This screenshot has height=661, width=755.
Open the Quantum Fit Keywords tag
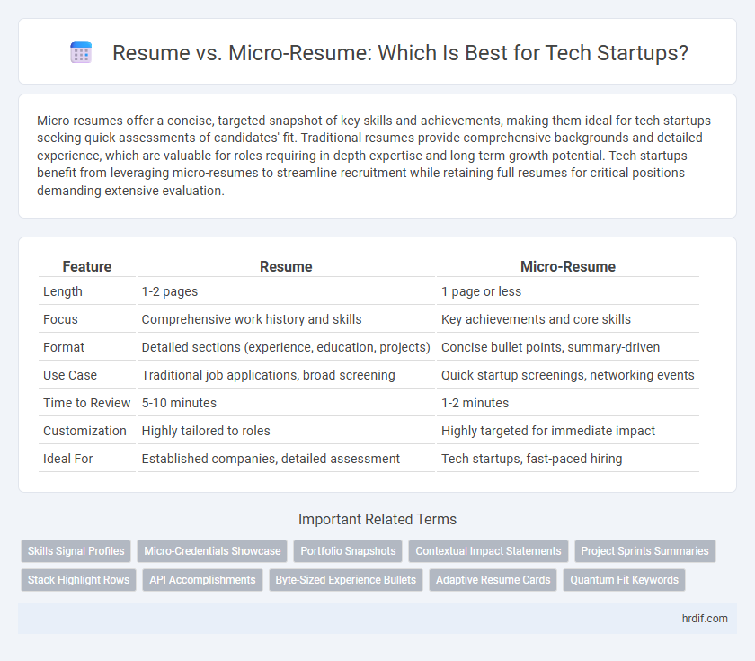pyautogui.click(x=624, y=580)
